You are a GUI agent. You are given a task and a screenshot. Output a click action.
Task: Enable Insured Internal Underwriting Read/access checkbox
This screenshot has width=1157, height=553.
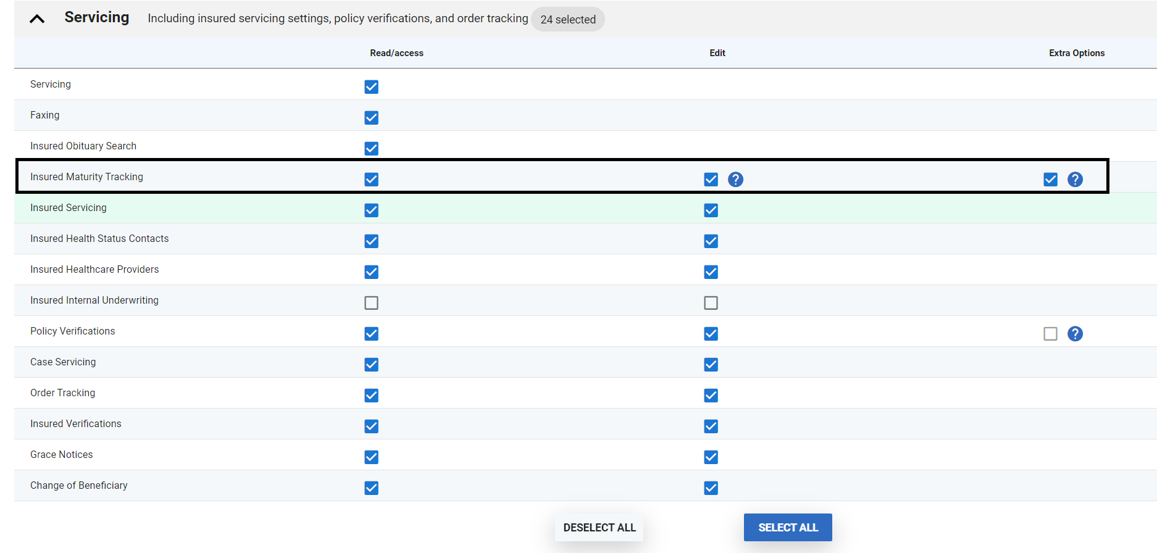(x=371, y=303)
